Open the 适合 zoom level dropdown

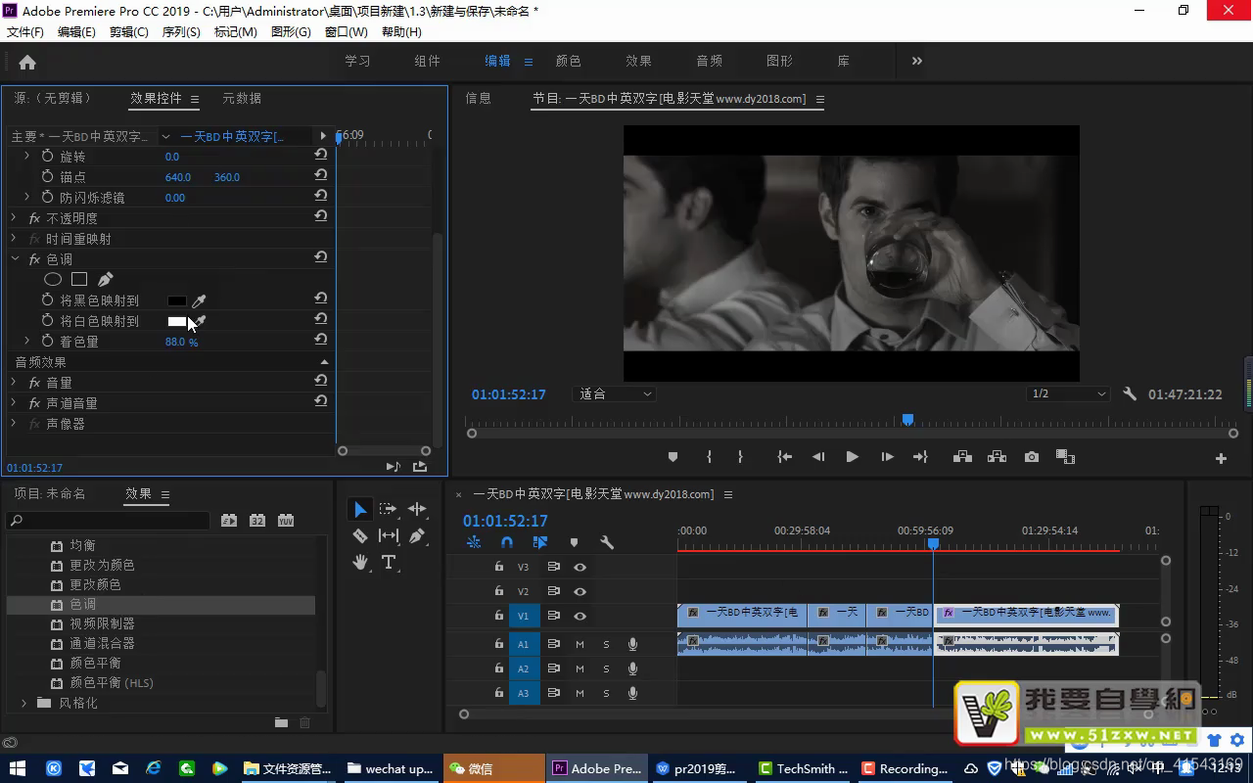click(x=616, y=393)
